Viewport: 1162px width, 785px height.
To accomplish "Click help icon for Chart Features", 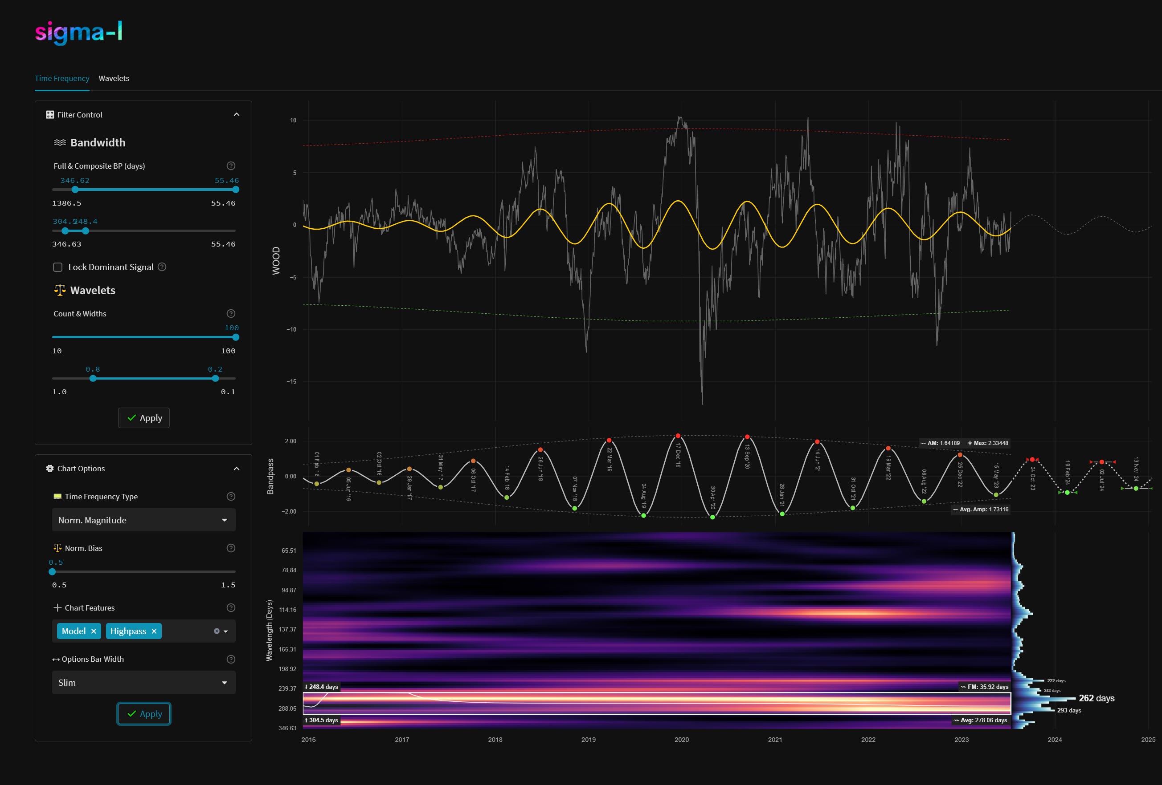I will pyautogui.click(x=230, y=608).
